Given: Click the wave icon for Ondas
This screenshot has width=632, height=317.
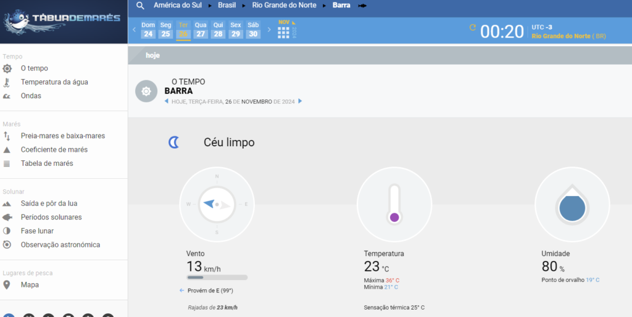Looking at the screenshot, I should [x=6, y=96].
